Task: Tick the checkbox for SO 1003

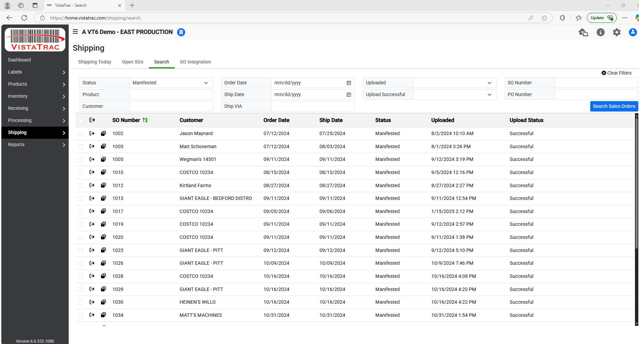Action: click(80, 146)
